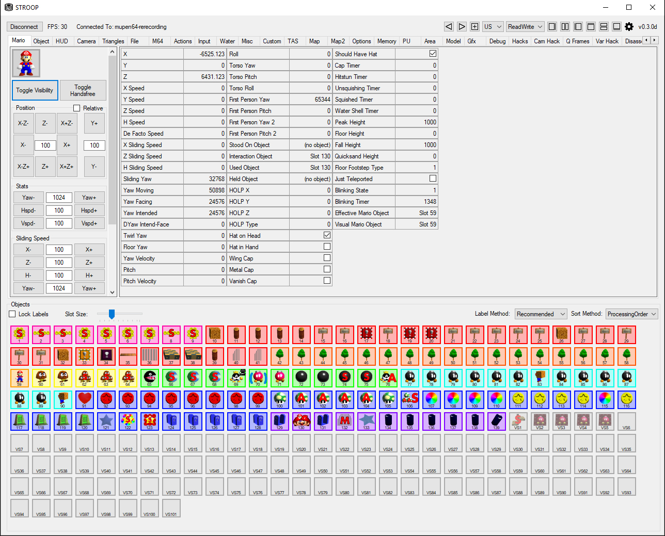Screen dimensions: 665x536
Task: Select the cork box in slot 10
Action: coord(215,335)
